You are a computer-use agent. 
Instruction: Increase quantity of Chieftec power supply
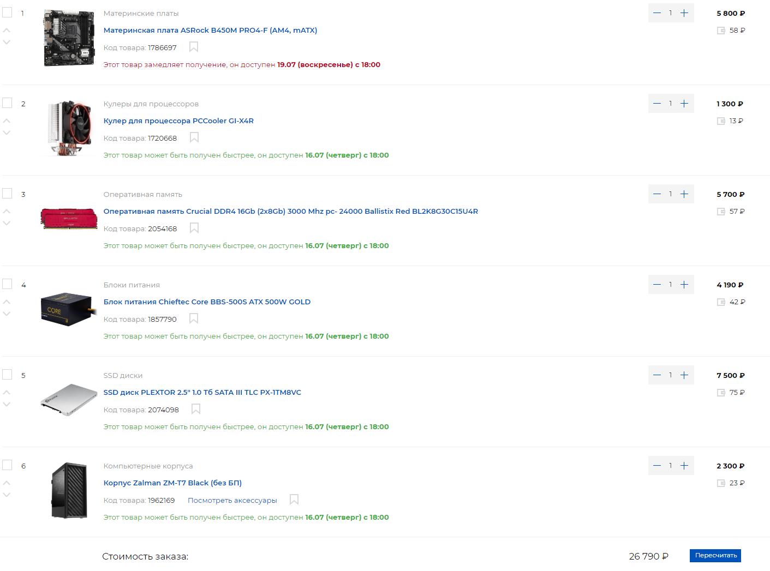pos(684,284)
